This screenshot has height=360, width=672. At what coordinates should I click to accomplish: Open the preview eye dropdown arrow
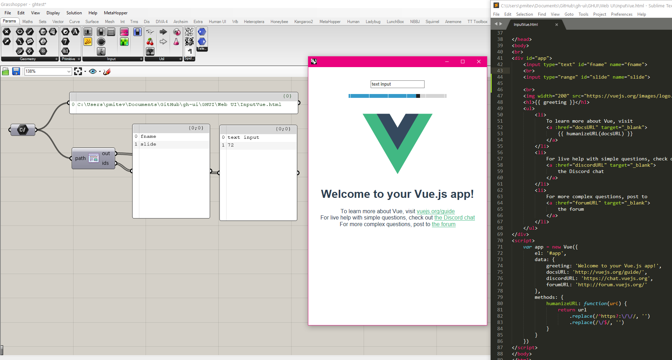click(100, 72)
